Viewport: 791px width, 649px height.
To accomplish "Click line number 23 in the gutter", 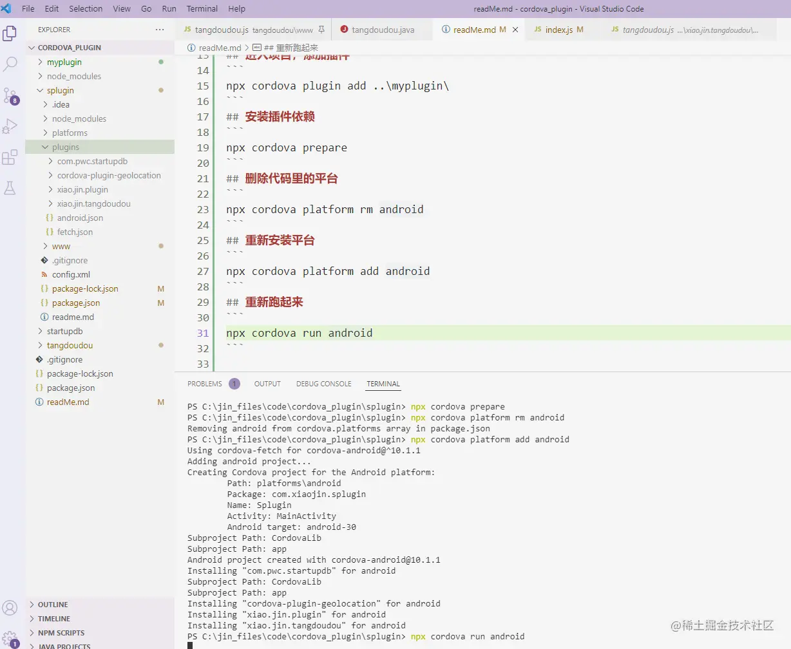I will [203, 209].
